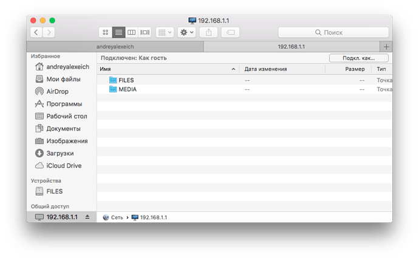
Task: Click the window title computer proxy icon
Action: click(x=192, y=21)
